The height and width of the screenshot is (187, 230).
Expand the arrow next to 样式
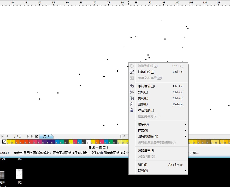click(186, 130)
